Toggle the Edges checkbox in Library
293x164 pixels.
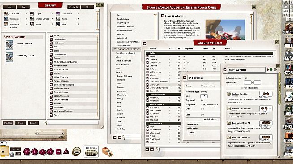pyautogui.click(x=52, y=13)
